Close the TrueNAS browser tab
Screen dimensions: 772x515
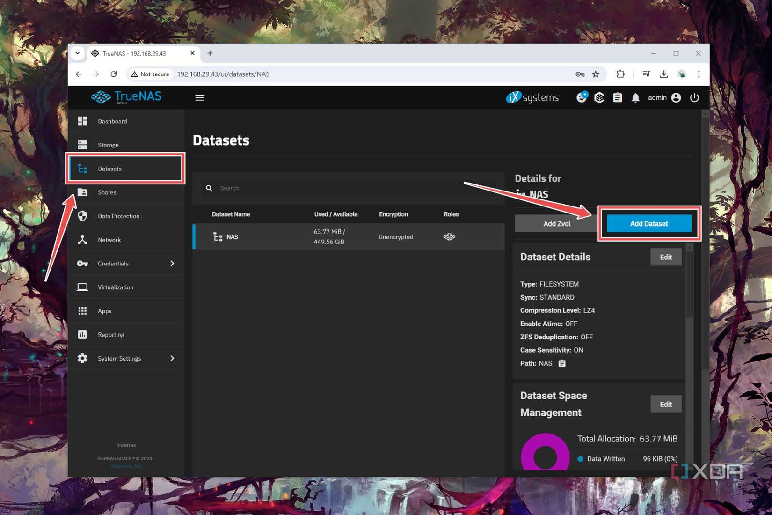coord(192,53)
